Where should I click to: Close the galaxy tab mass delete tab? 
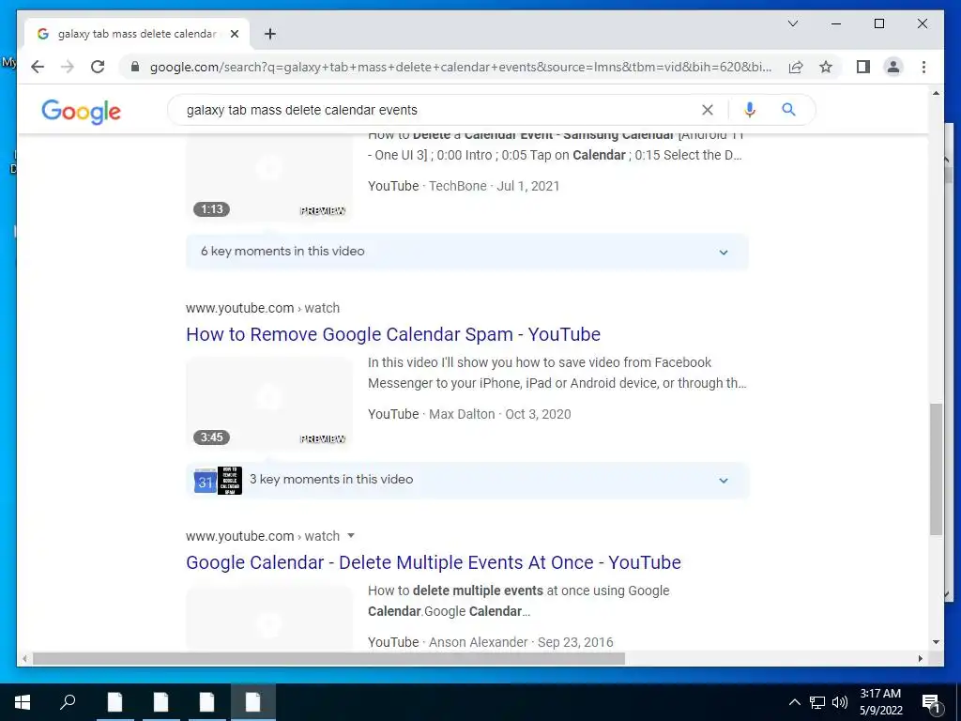coord(234,34)
